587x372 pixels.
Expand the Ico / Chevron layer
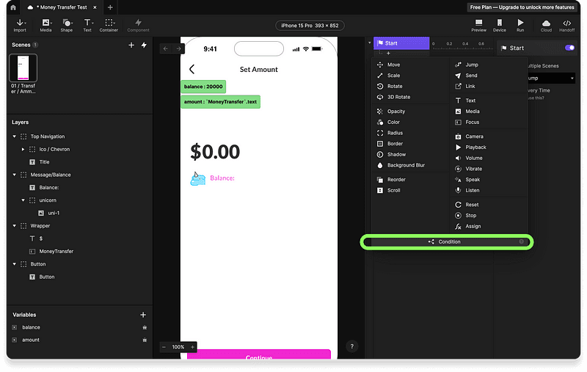click(23, 150)
